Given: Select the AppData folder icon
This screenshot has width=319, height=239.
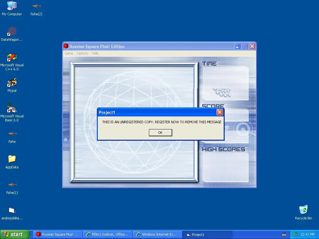Looking at the screenshot, I should [x=12, y=162].
